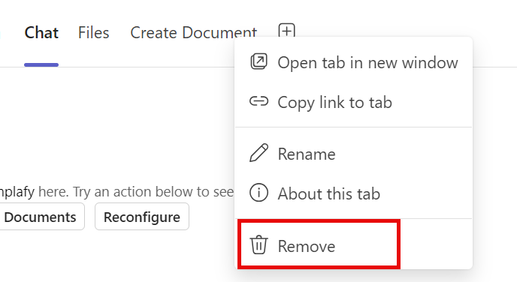Click the Documents button

click(41, 217)
